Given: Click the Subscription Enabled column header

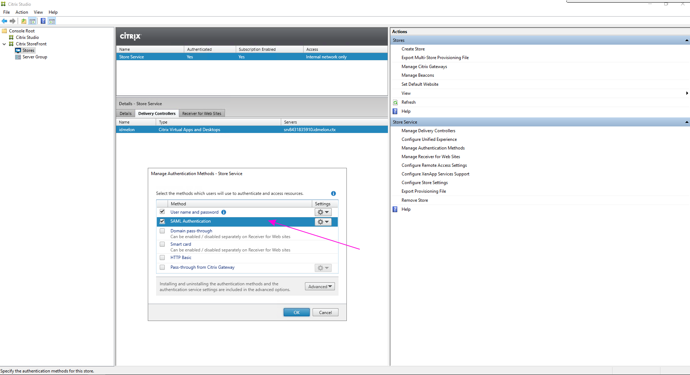Looking at the screenshot, I should (269, 49).
